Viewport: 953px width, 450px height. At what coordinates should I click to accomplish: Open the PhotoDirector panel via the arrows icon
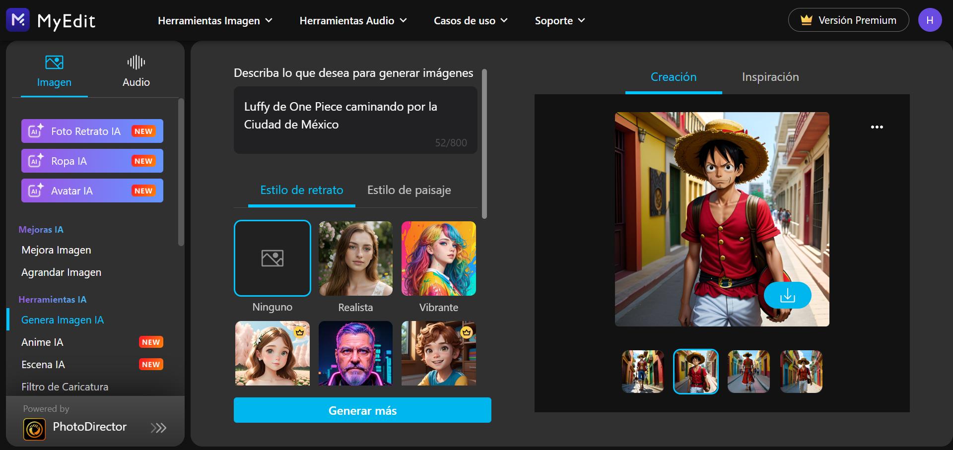pyautogui.click(x=159, y=427)
